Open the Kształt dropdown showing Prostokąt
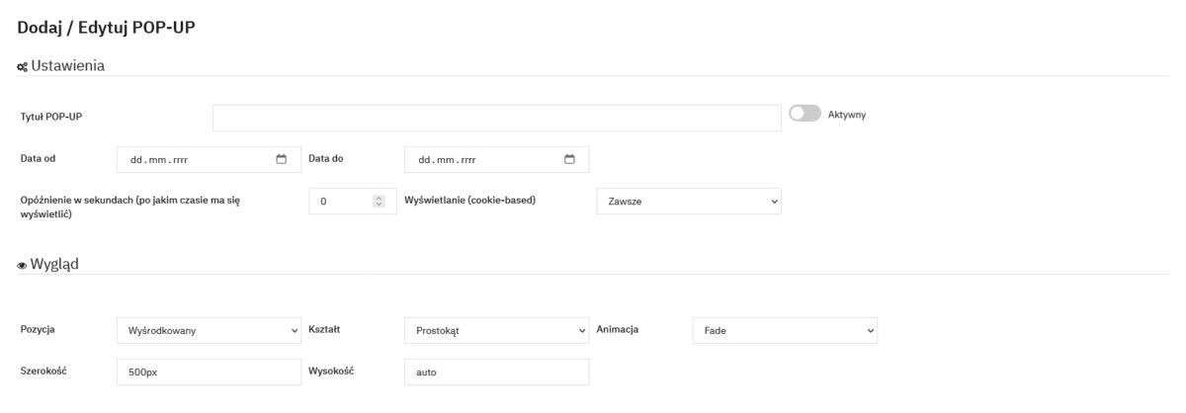The image size is (1186, 413). click(496, 330)
